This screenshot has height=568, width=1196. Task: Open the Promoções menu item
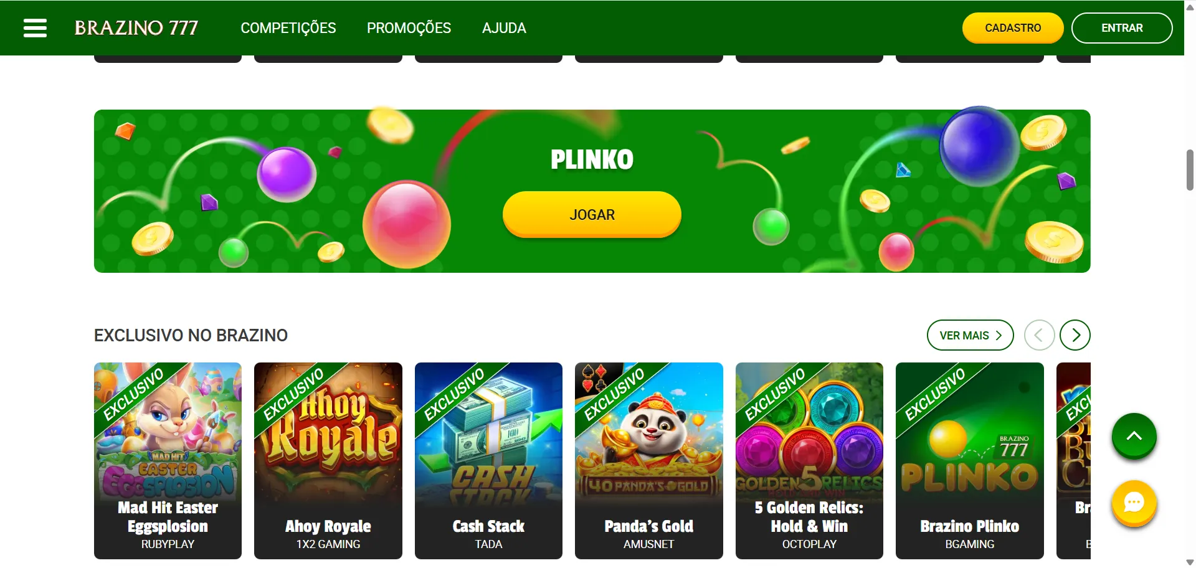pos(409,28)
